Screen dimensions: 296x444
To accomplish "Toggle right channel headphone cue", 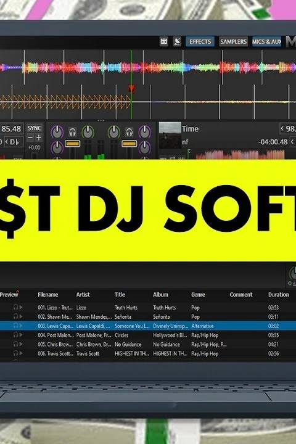I will 129,132.
